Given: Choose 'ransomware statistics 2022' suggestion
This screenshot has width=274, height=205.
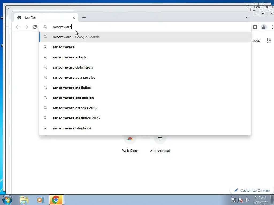Looking at the screenshot, I should (x=145, y=118).
